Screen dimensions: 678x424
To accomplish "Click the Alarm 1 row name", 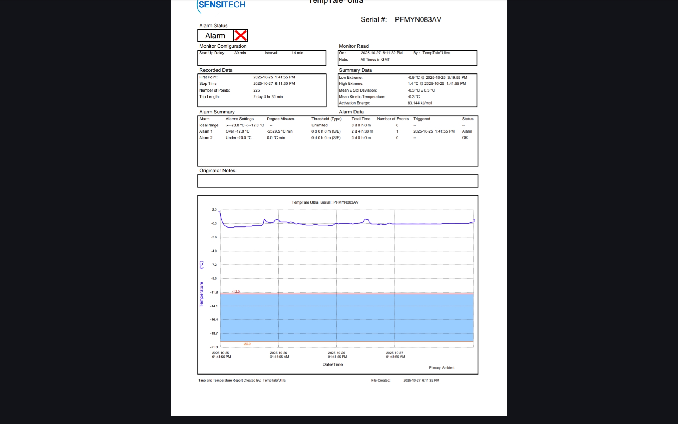I will (x=206, y=131).
